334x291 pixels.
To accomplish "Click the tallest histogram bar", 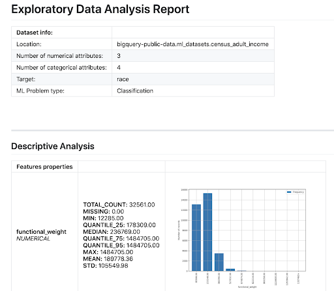I will pos(207,232).
